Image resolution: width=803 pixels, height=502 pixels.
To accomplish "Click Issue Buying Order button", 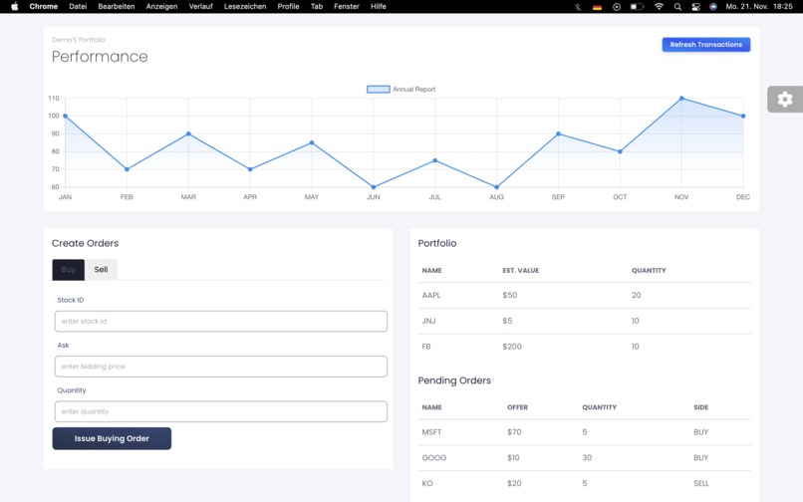I will pyautogui.click(x=112, y=438).
